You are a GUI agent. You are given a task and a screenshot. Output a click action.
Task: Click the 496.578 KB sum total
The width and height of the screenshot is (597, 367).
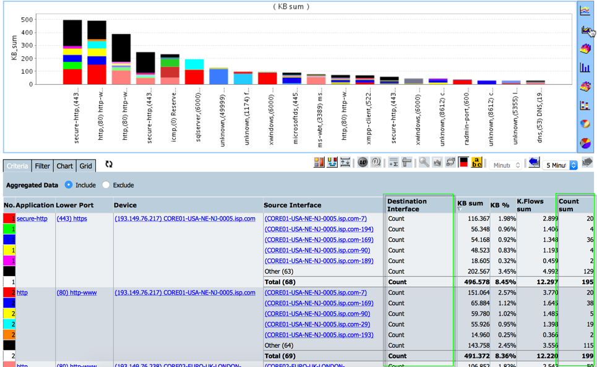[x=477, y=282]
